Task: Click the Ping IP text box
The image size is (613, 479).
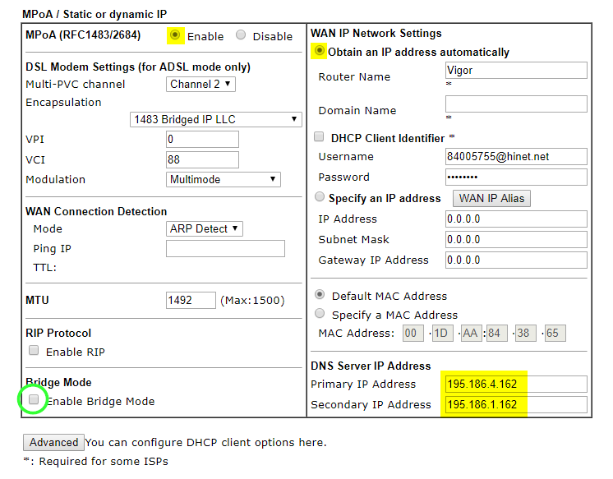Action: tap(225, 248)
